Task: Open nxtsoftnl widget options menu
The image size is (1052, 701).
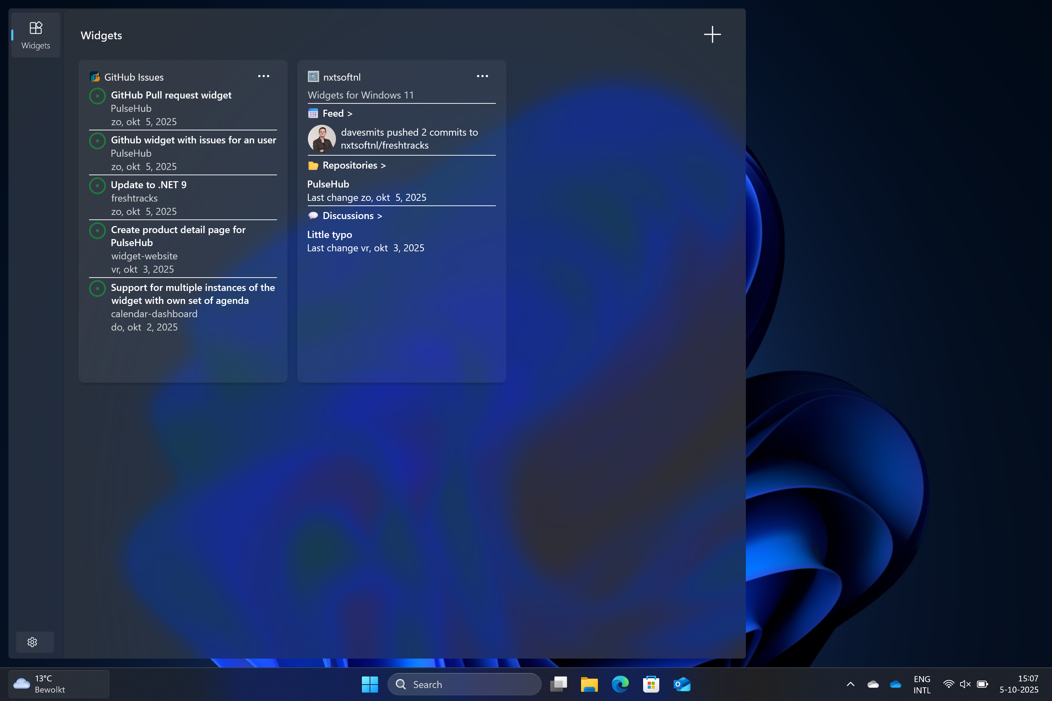Action: point(482,76)
